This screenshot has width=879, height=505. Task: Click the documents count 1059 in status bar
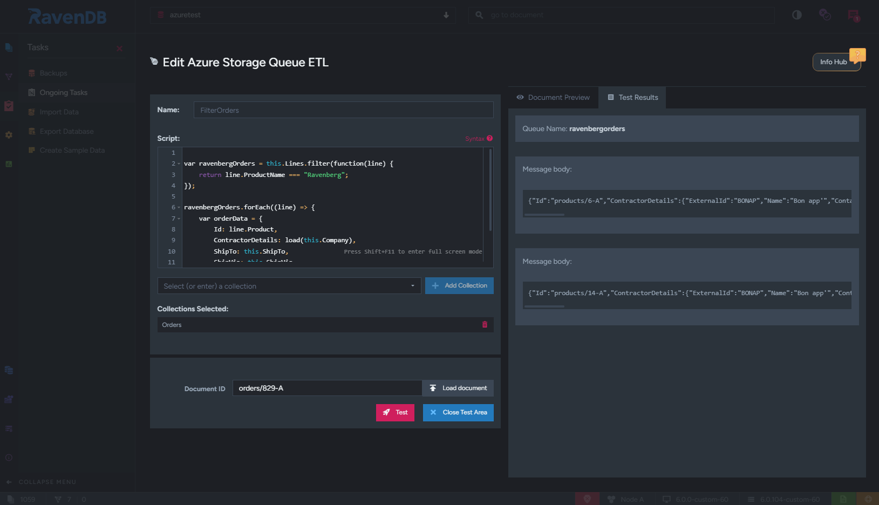point(22,500)
